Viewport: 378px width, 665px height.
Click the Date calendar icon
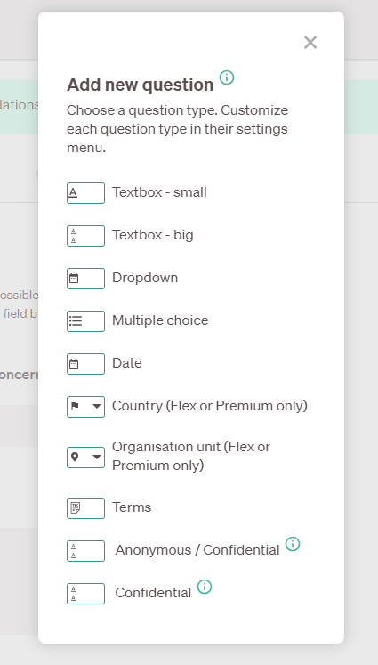[x=85, y=364]
